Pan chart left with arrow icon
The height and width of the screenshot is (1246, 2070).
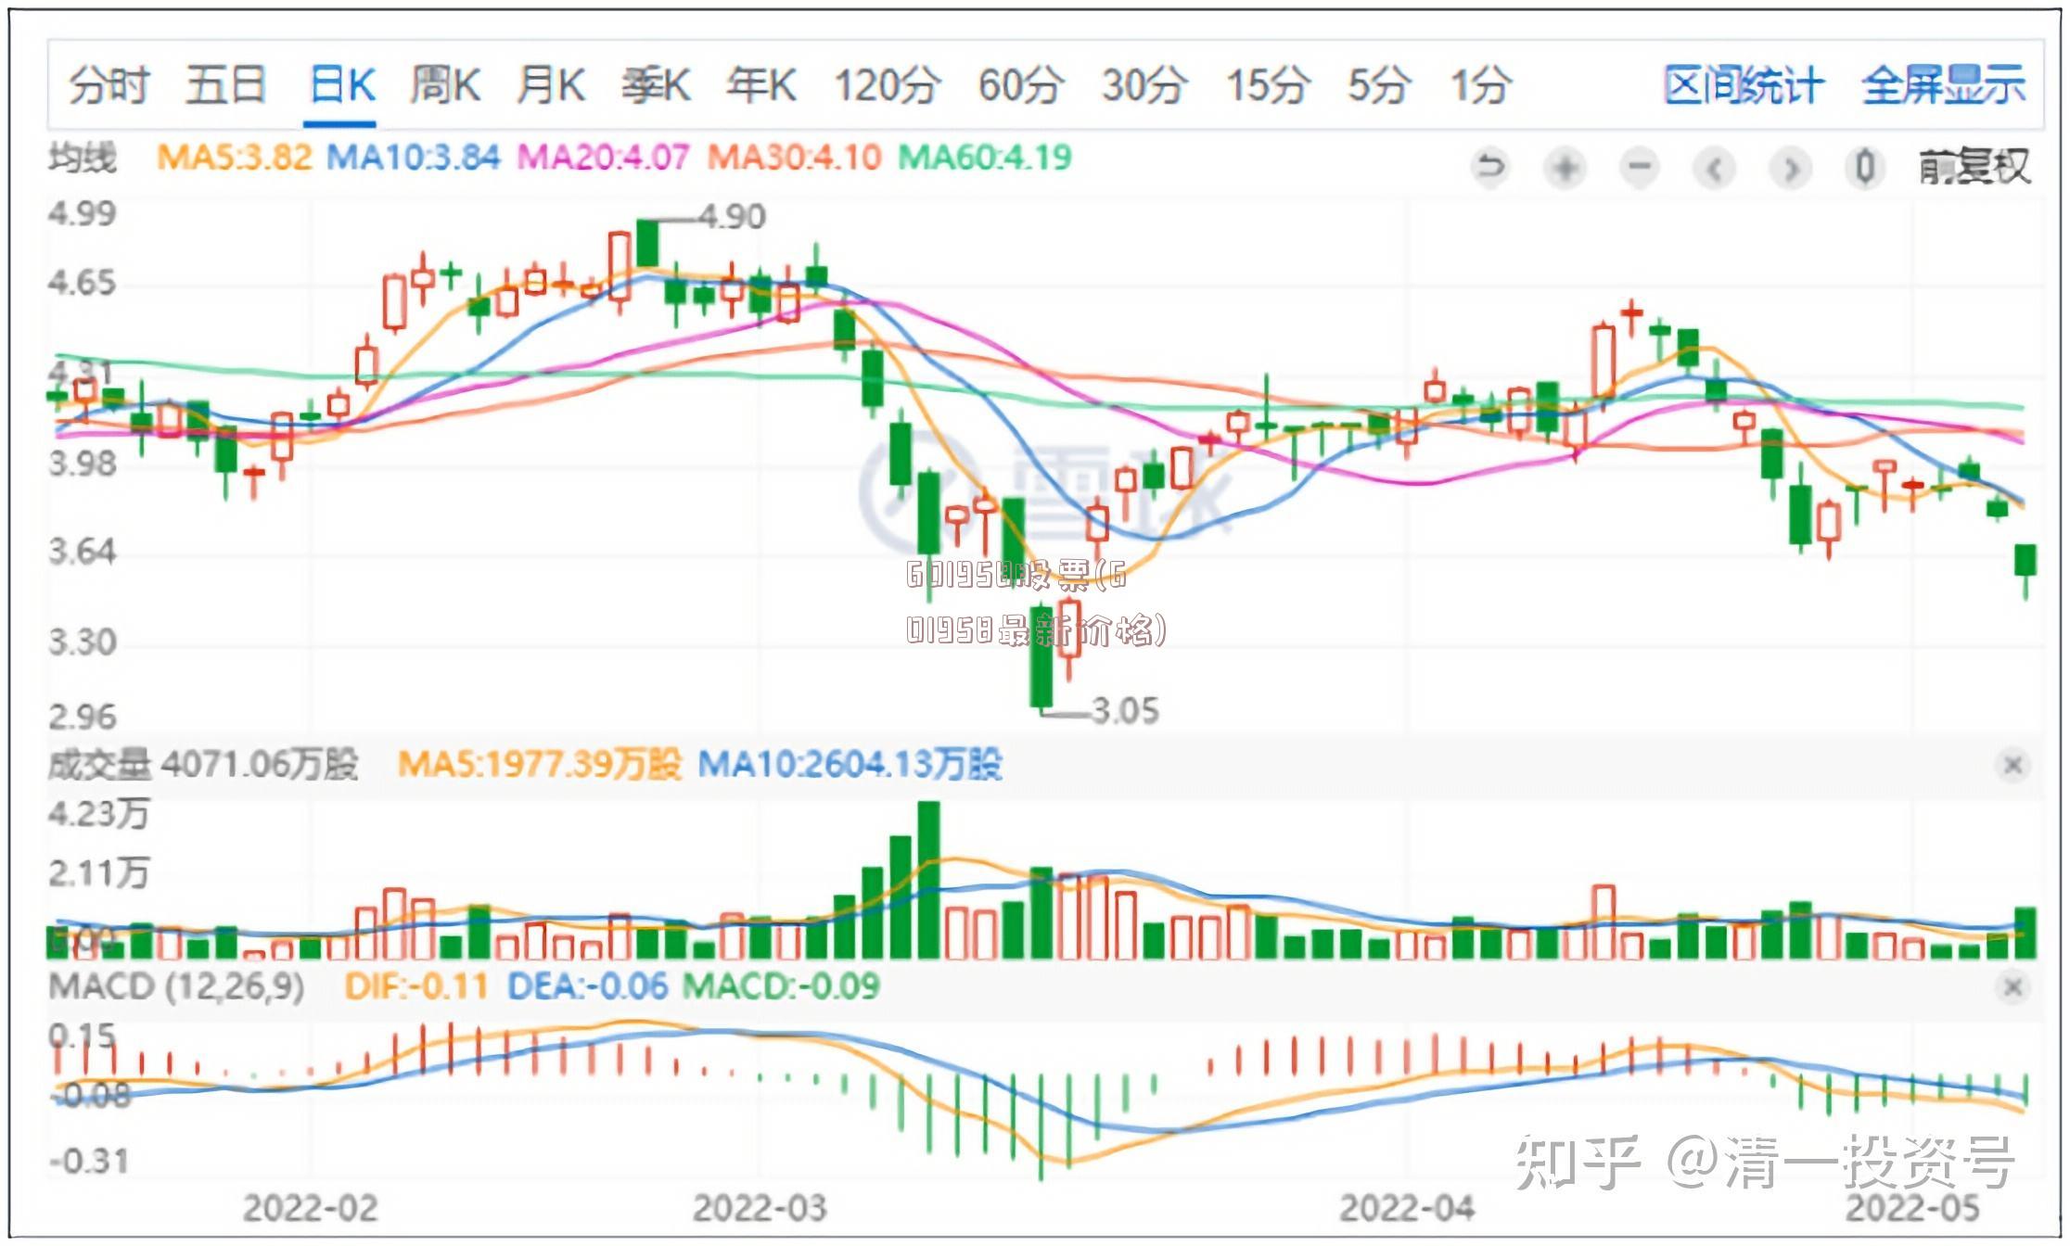(1715, 168)
